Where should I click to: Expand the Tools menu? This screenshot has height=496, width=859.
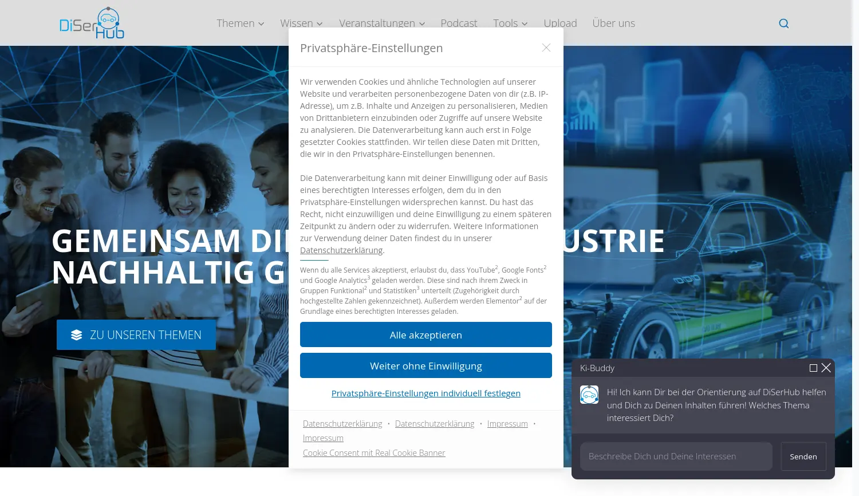coord(510,23)
